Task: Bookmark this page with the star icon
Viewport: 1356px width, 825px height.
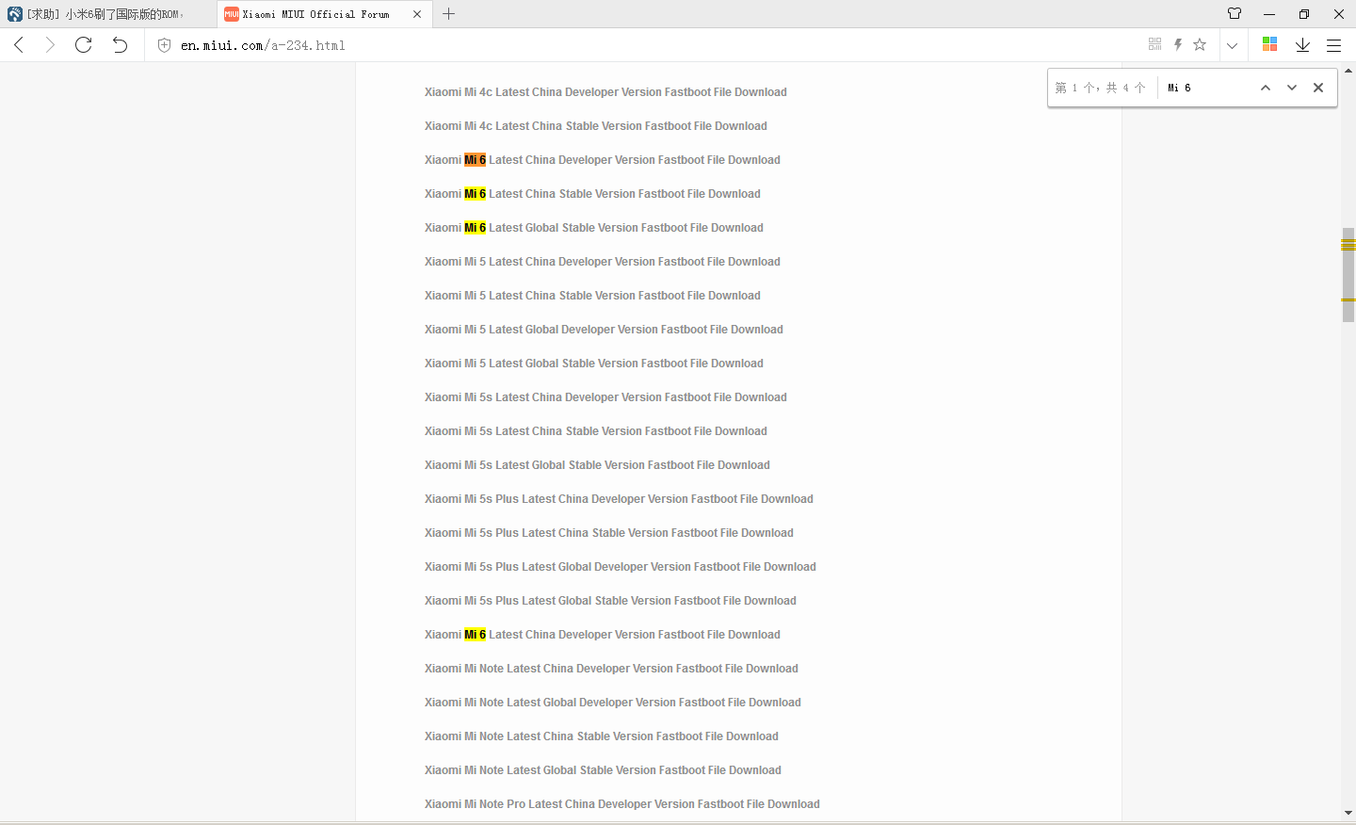Action: tap(1200, 44)
